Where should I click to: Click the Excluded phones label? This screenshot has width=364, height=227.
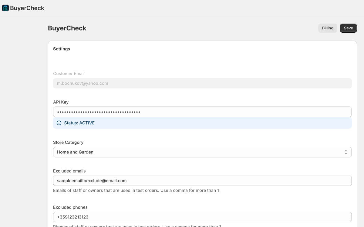(70, 207)
